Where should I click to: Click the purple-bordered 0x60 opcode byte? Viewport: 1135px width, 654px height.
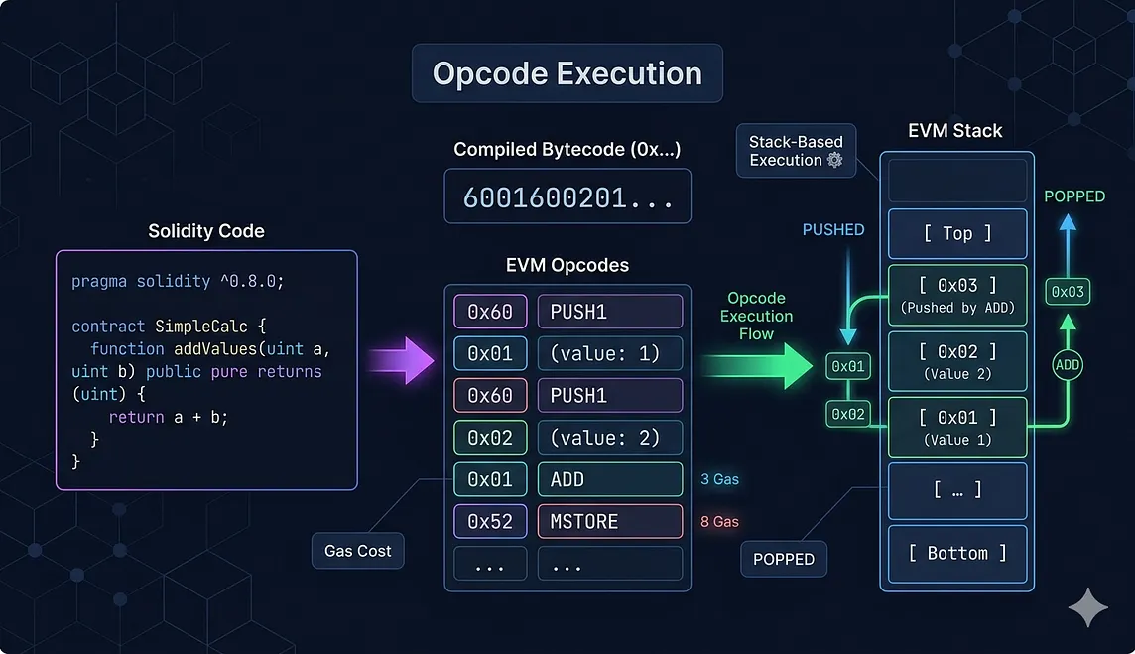click(x=490, y=312)
